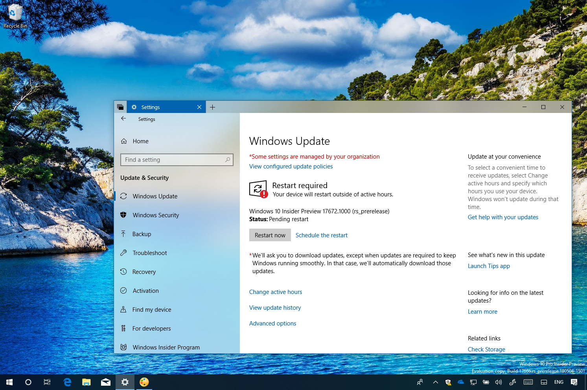587x390 pixels.
Task: Show hidden tray icons chevron
Action: pos(435,382)
